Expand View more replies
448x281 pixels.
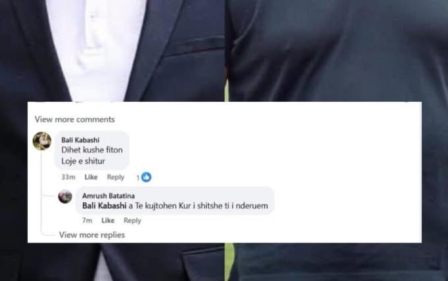pos(91,235)
